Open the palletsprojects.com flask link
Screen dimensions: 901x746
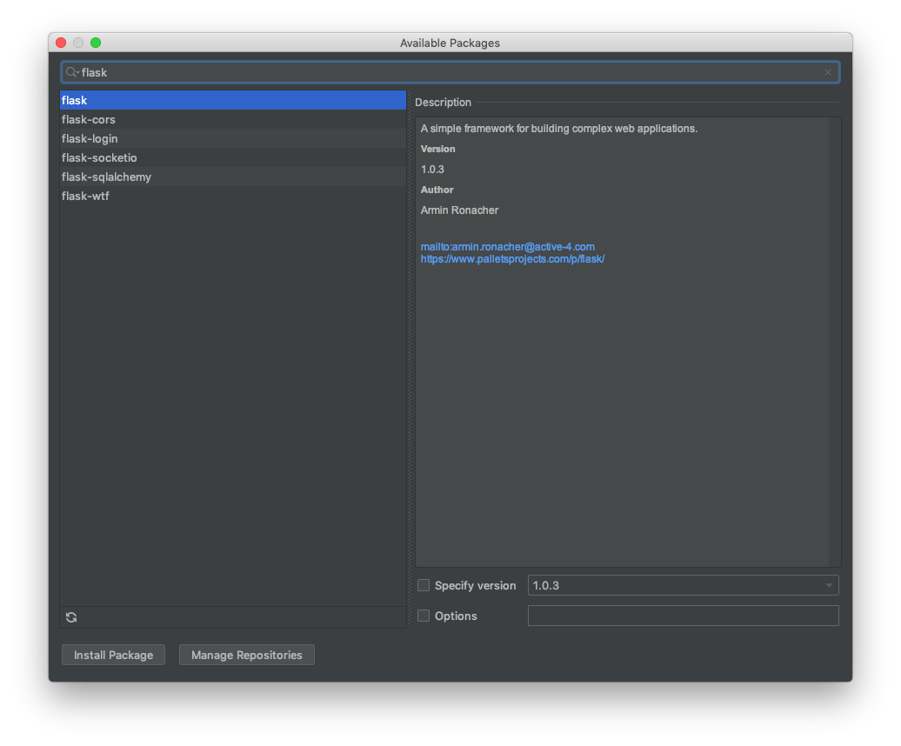(512, 259)
